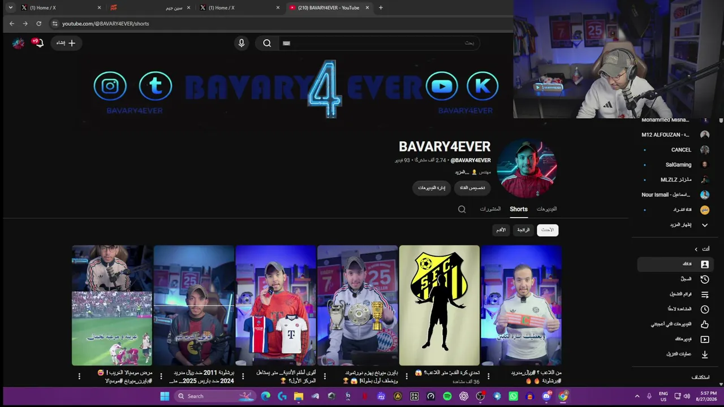Click the Manage videos button
The width and height of the screenshot is (724, 407).
click(432, 188)
